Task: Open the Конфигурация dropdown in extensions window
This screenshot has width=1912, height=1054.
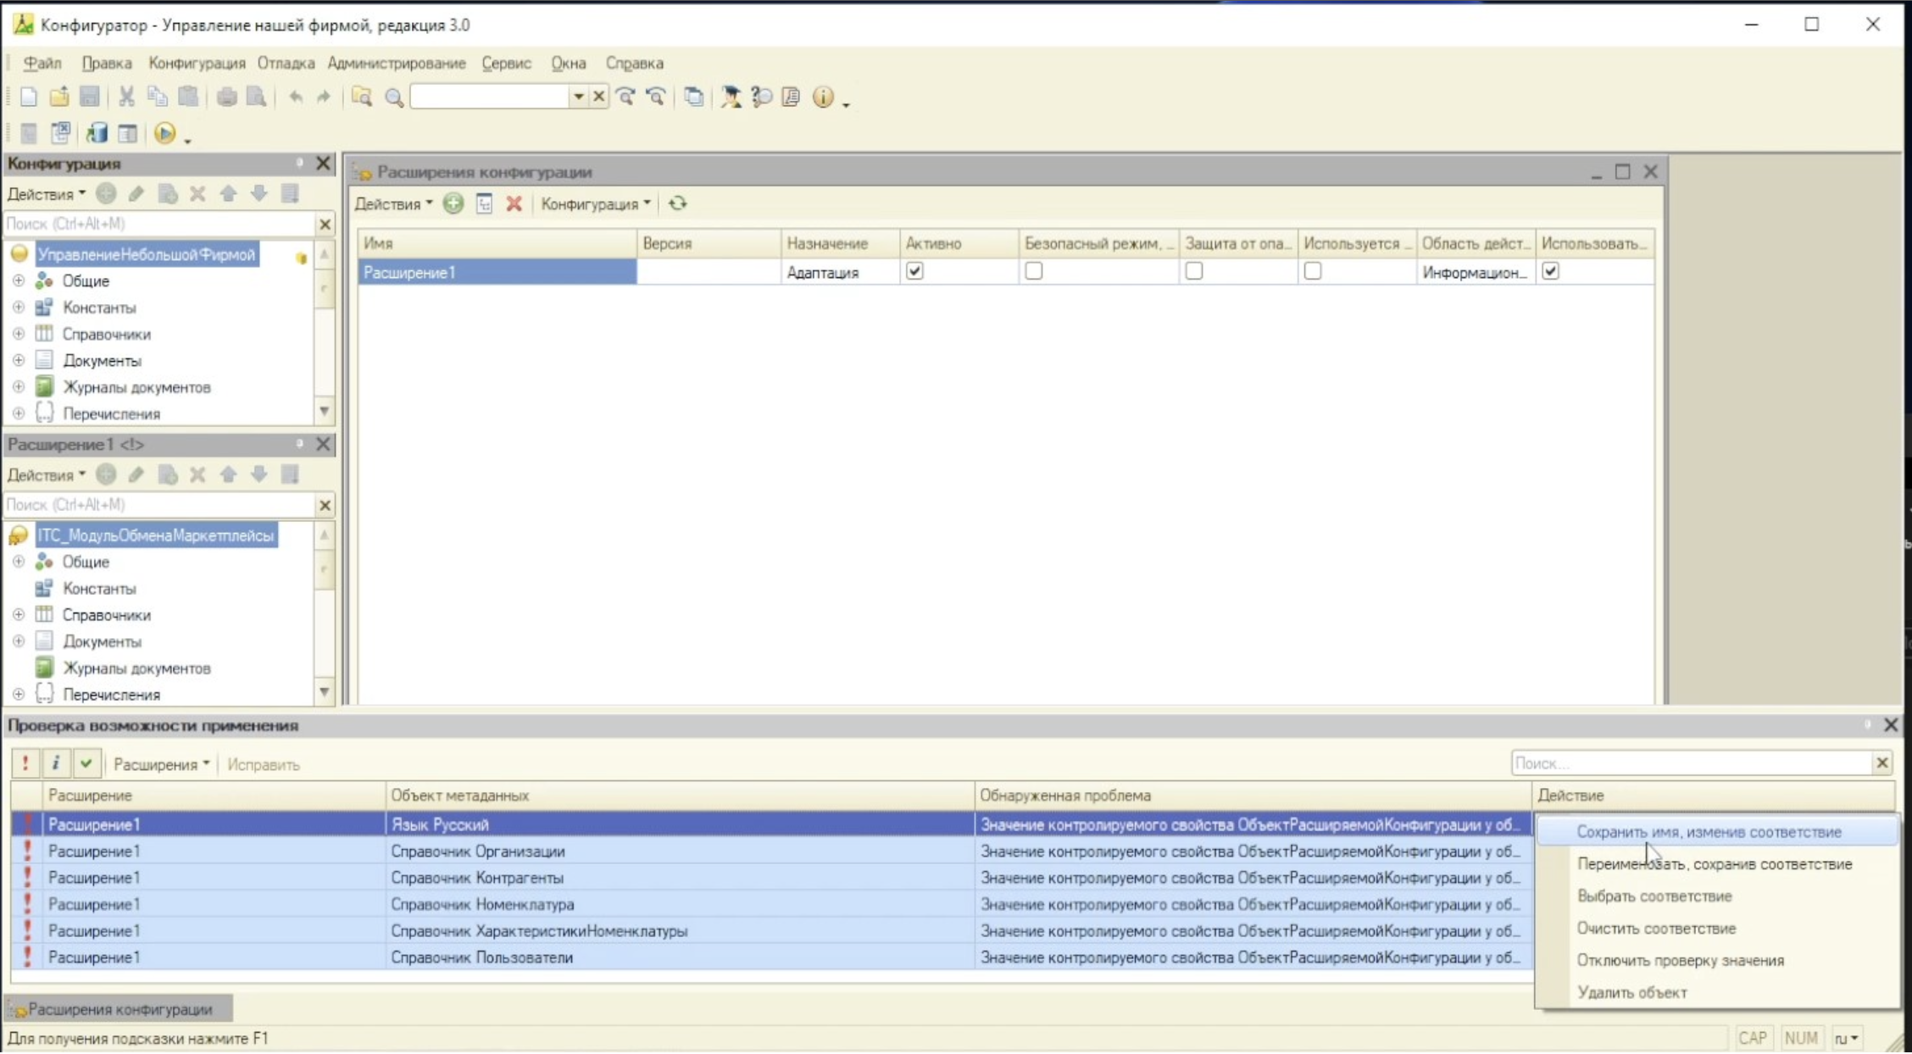Action: pos(596,203)
